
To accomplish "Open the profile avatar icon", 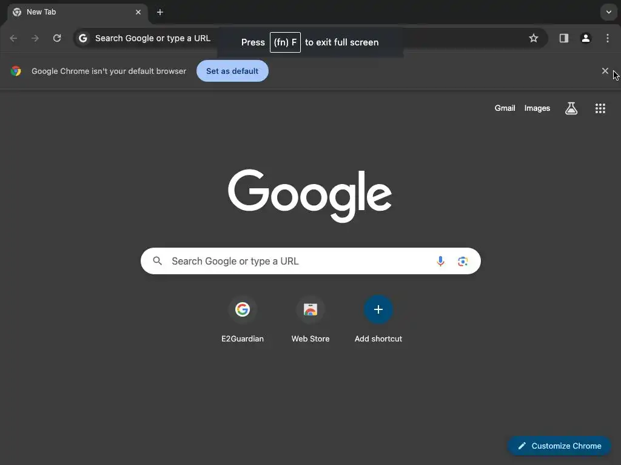I will [585, 38].
